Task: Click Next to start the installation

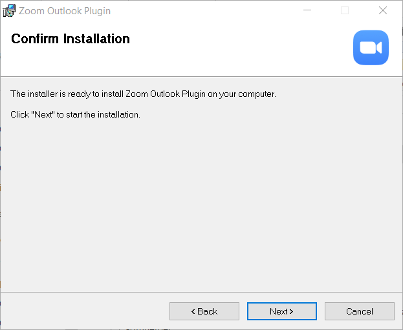Action: coord(281,311)
